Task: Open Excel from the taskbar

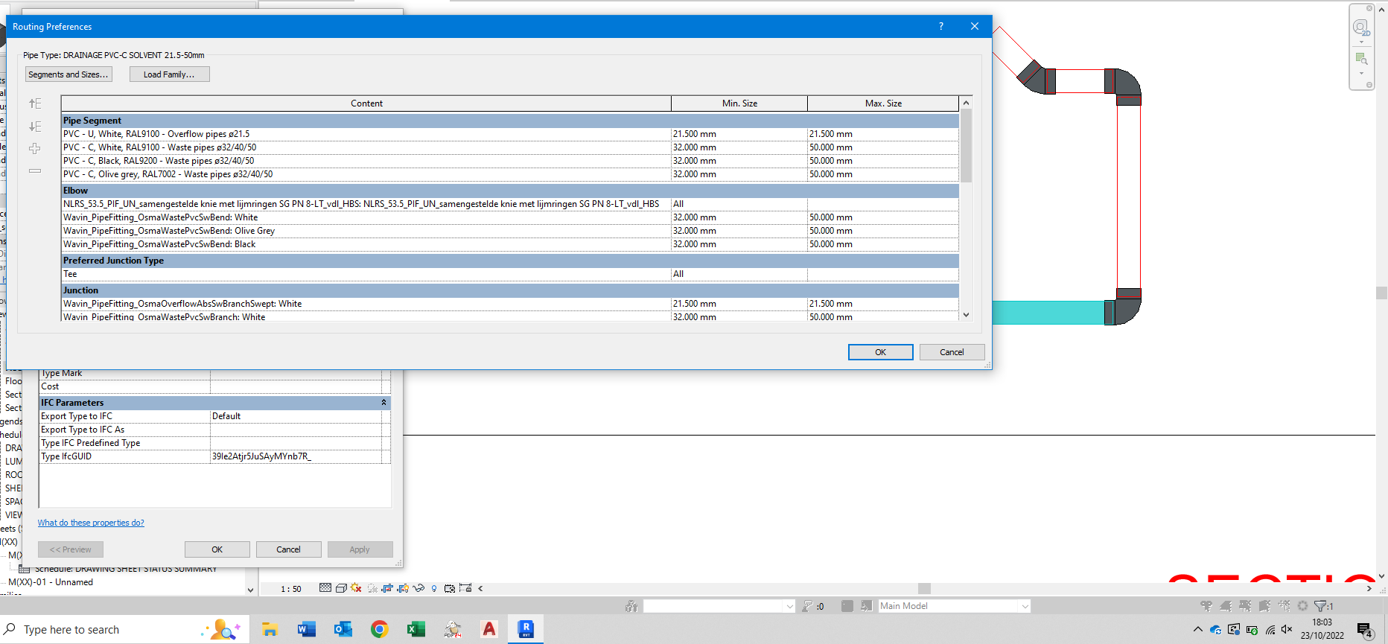Action: (416, 629)
